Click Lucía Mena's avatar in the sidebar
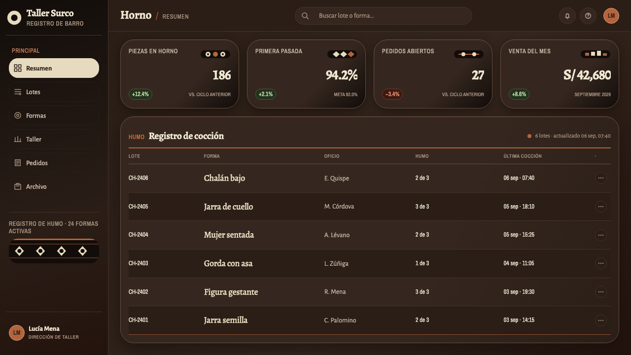This screenshot has width=631, height=355. [x=17, y=333]
